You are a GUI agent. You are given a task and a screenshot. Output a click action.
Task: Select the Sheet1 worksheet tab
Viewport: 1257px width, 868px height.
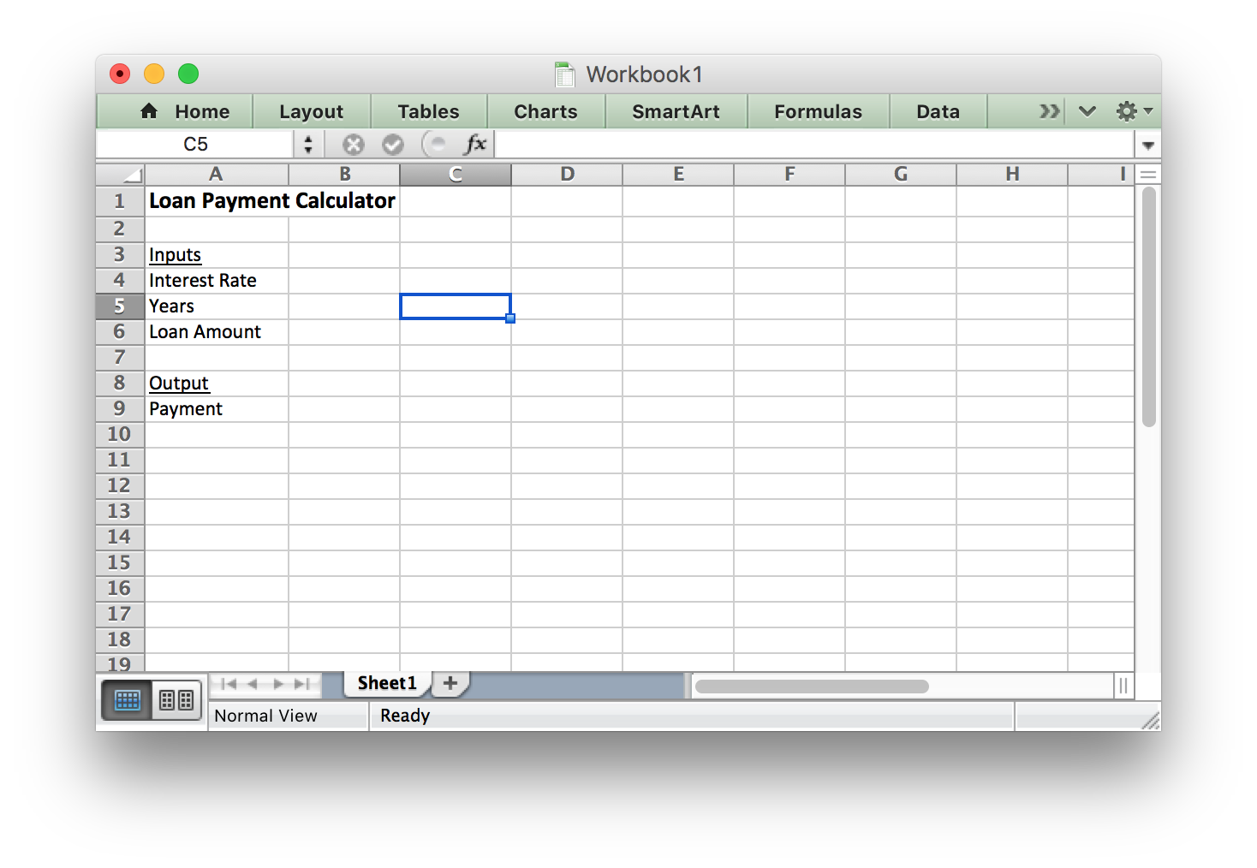[387, 683]
